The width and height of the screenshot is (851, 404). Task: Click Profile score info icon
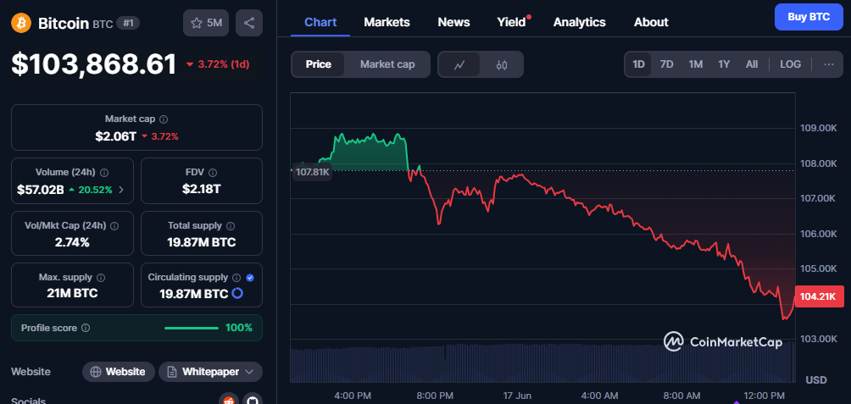click(x=86, y=328)
